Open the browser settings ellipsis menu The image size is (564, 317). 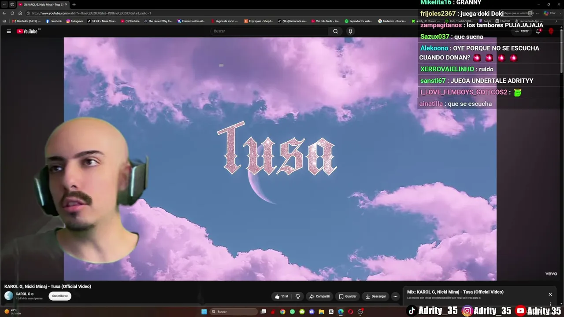(538, 13)
